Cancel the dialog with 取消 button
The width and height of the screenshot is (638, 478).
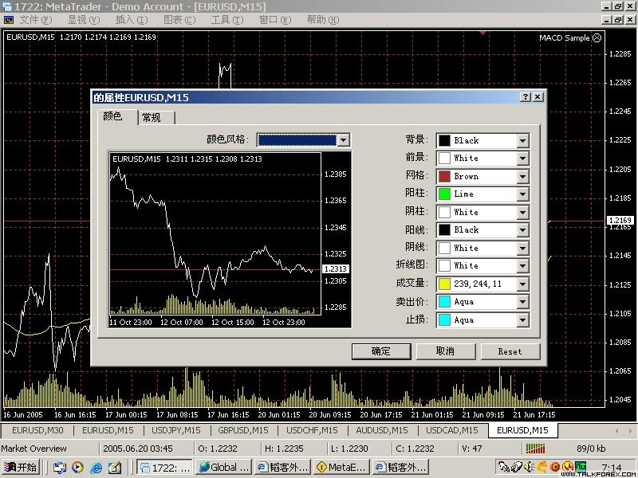tap(446, 351)
